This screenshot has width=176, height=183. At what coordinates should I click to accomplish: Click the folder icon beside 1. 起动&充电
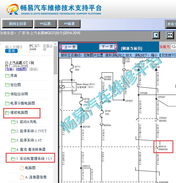13,122
